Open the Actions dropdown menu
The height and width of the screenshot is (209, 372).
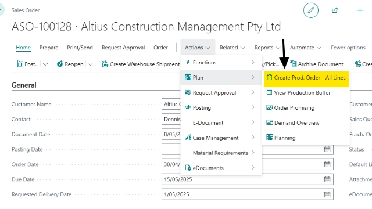point(198,48)
